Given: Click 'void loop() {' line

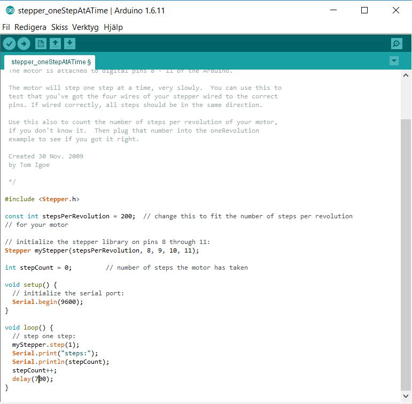Looking at the screenshot, I should (x=29, y=327).
